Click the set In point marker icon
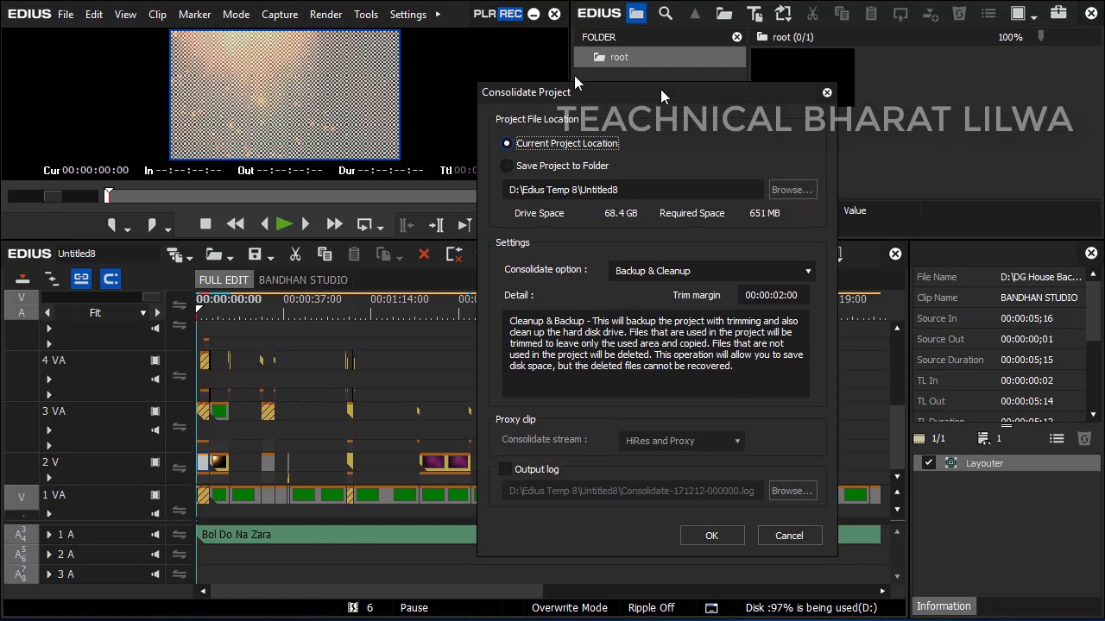This screenshot has height=621, width=1105. pyautogui.click(x=112, y=225)
